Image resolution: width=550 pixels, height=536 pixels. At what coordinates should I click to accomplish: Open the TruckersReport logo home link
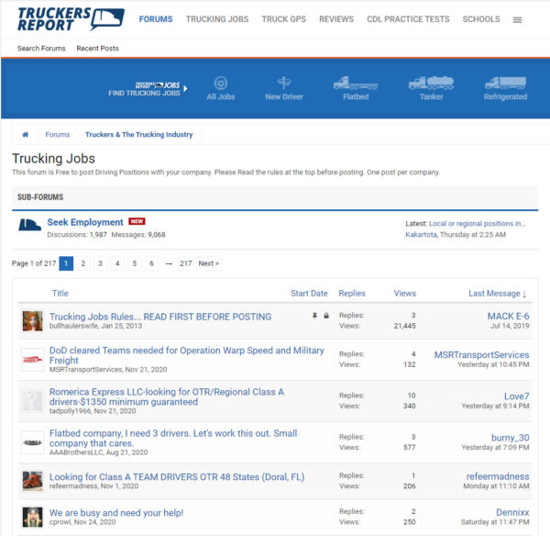tap(71, 19)
